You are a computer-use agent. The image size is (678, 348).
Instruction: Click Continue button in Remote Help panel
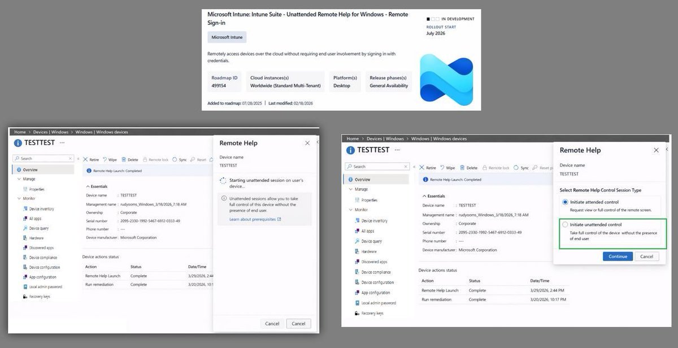[x=618, y=256]
